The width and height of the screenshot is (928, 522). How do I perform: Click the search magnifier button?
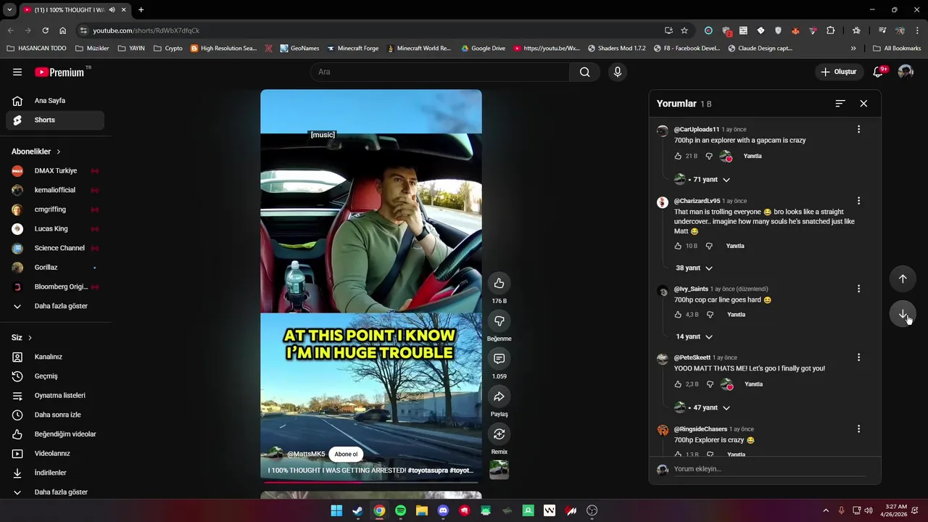(x=585, y=72)
